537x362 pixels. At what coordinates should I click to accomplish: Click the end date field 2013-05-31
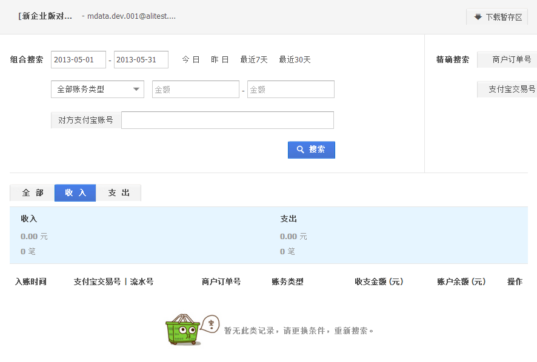click(x=141, y=59)
